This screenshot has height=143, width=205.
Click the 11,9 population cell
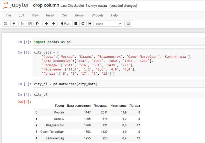(x=124, y=112)
